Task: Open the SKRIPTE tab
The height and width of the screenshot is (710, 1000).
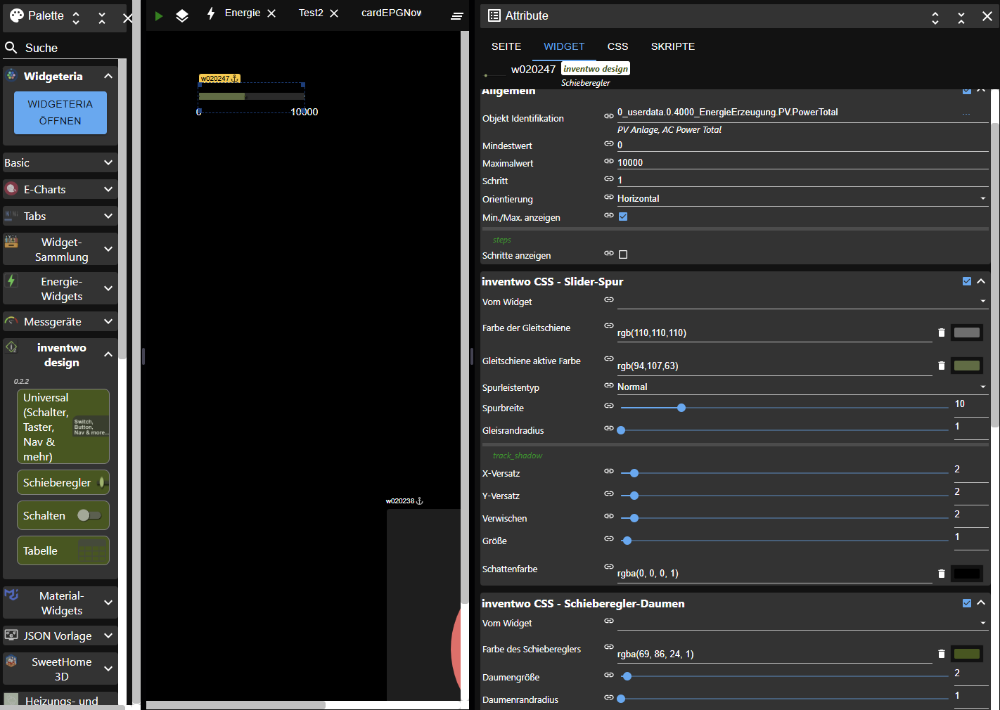Action: tap(672, 46)
